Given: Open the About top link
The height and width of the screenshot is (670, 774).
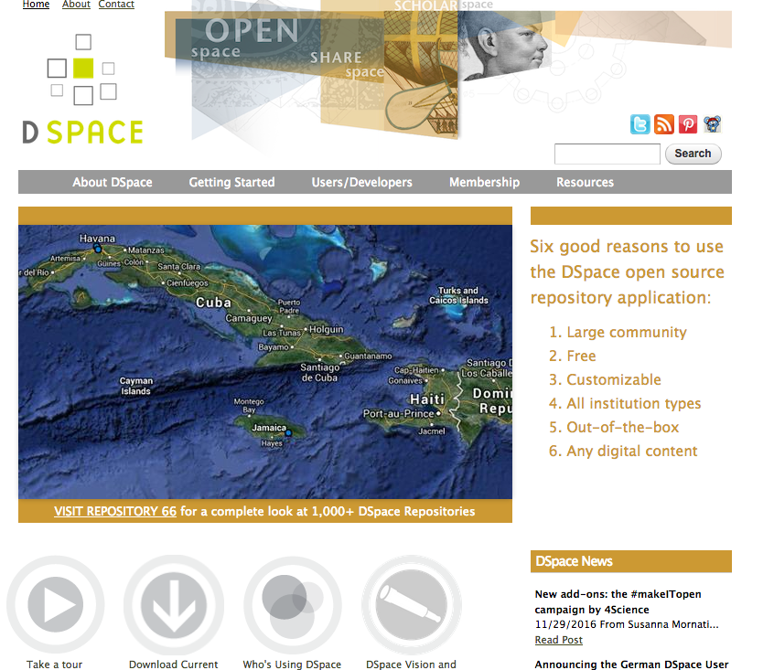Looking at the screenshot, I should point(76,5).
